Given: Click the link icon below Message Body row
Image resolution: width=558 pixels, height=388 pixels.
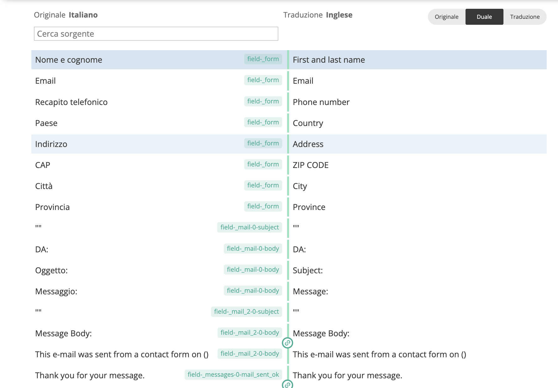Looking at the screenshot, I should tap(287, 343).
